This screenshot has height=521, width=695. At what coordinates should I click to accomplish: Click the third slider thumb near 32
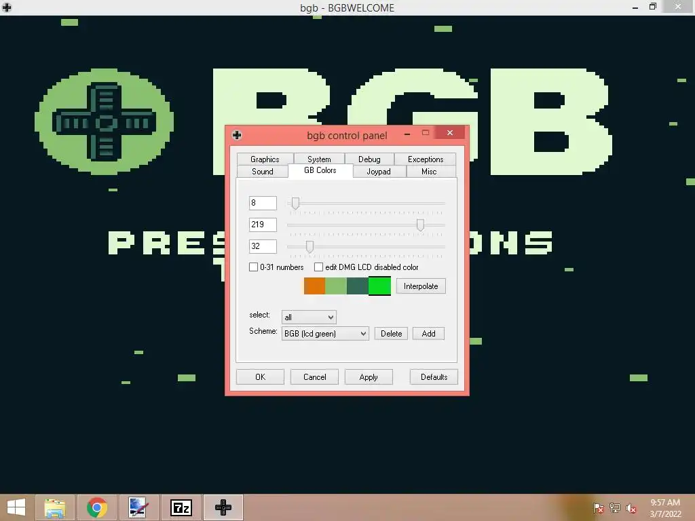click(309, 247)
